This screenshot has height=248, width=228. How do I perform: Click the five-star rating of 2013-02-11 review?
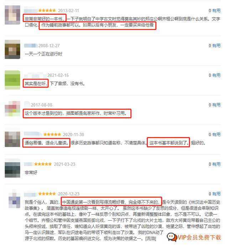click(x=47, y=10)
